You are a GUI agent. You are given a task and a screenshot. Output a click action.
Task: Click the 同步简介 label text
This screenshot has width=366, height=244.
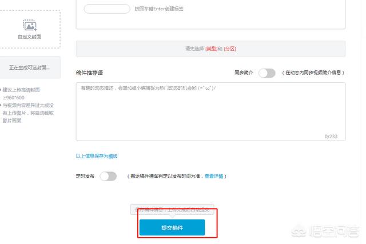click(244, 73)
